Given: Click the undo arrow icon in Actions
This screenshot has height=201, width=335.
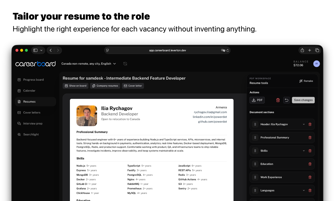Looking at the screenshot, I should tap(286, 100).
